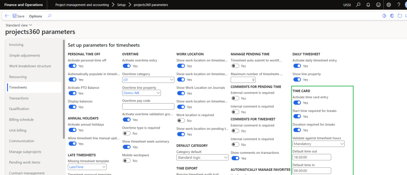
Task: Click the back arrow icon
Action: pyautogui.click(x=7, y=16)
